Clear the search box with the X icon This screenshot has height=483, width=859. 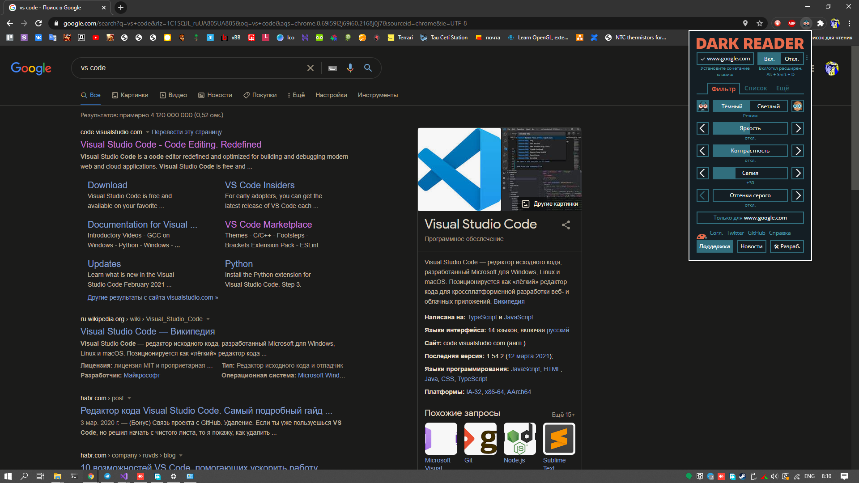point(310,68)
